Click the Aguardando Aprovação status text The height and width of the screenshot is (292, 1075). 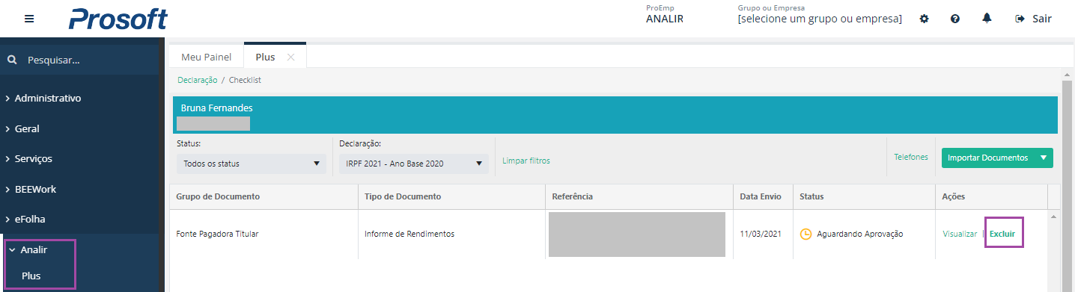click(860, 234)
